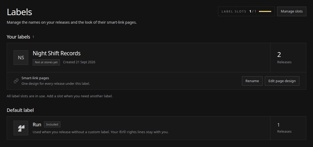313x147 pixels.
Task: Click the Labels page title
Action: coord(19,12)
